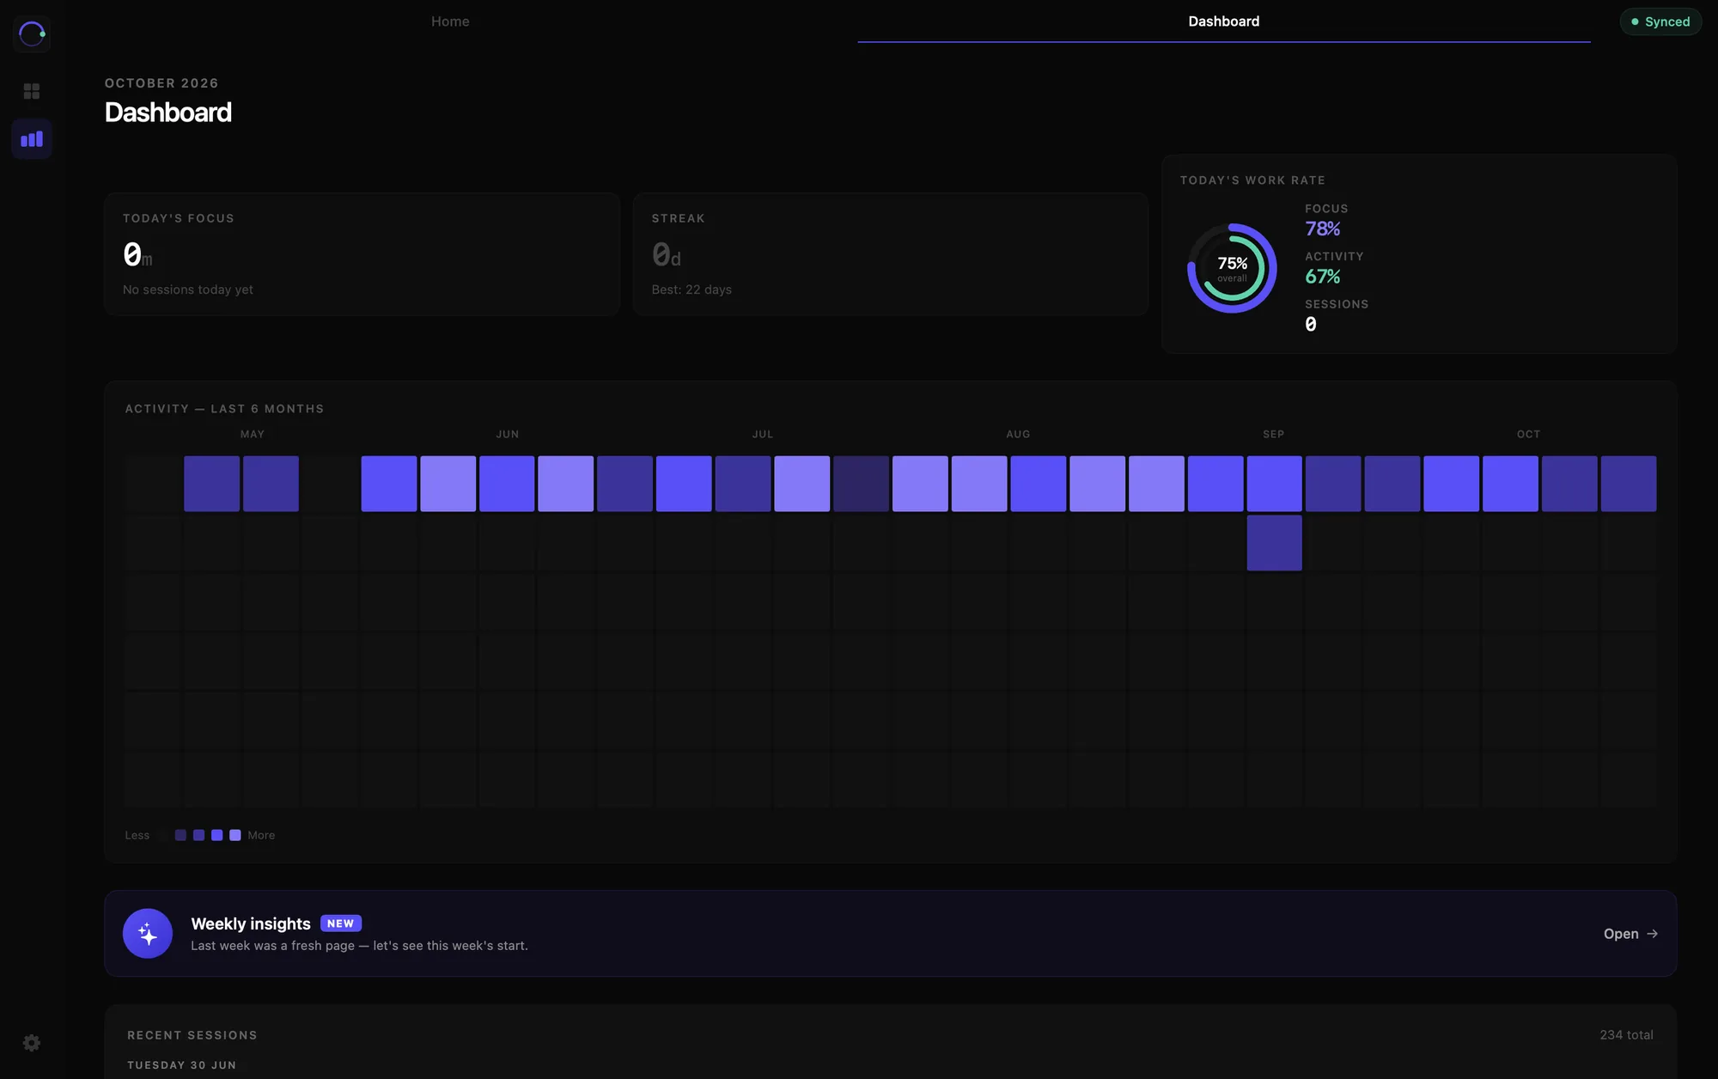
Task: Select the bar chart dashboard icon in the sidebar
Action: point(32,139)
